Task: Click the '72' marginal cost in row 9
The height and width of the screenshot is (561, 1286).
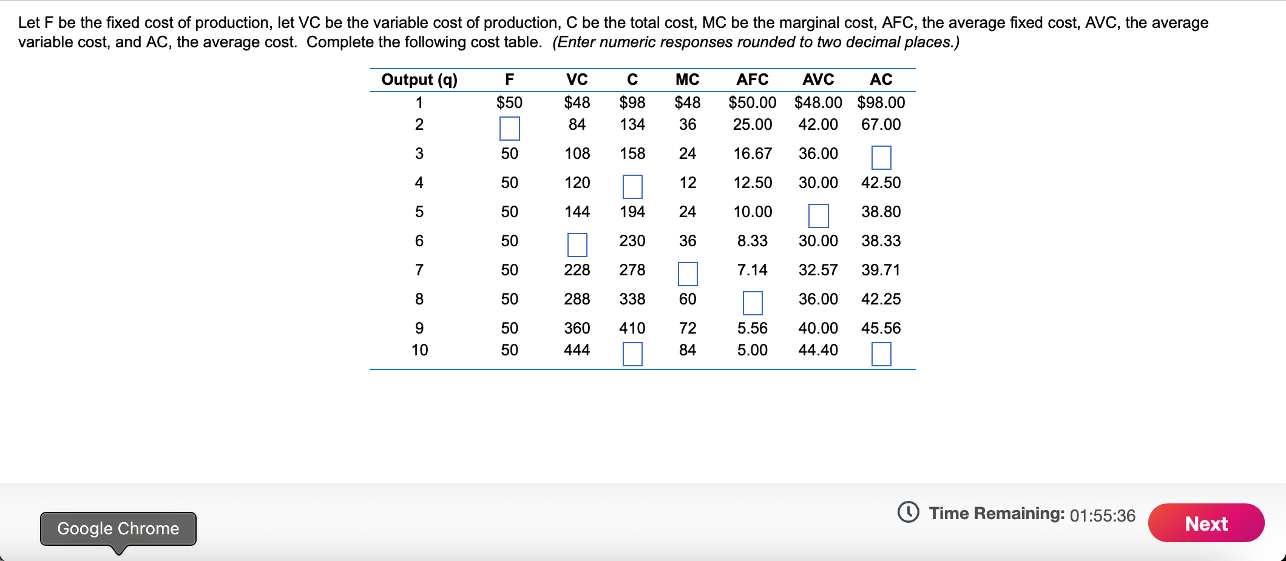Action: tap(688, 328)
